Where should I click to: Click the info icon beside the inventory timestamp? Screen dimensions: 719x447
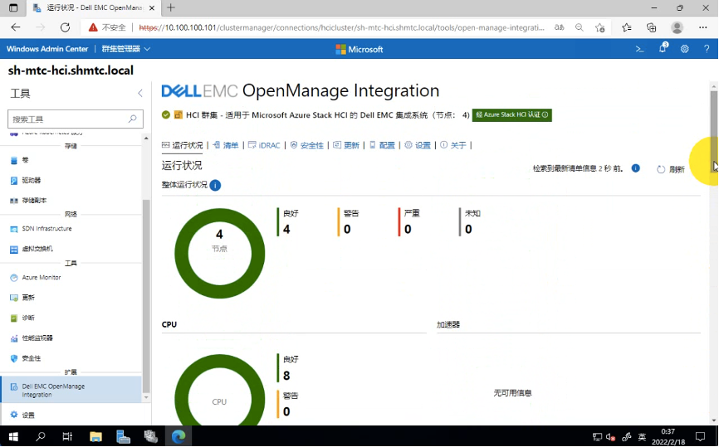coord(635,168)
